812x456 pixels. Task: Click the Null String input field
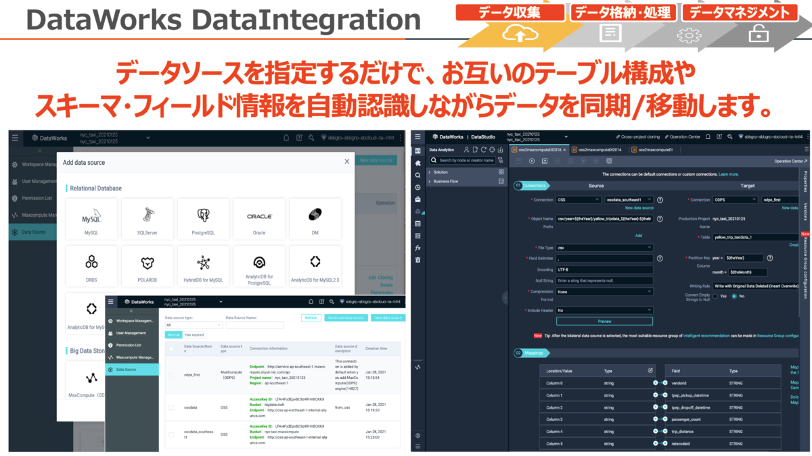[604, 280]
